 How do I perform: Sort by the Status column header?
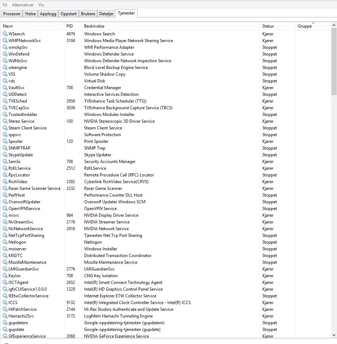click(x=278, y=26)
